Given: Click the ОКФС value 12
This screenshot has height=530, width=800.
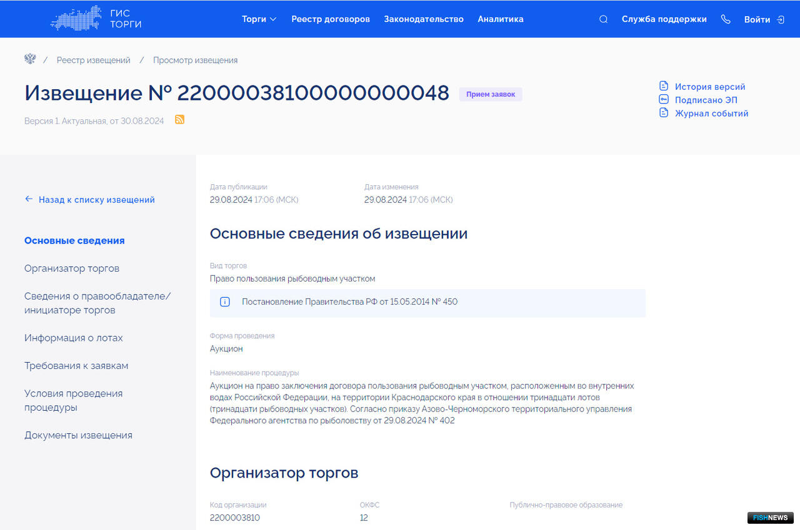Looking at the screenshot, I should click(364, 518).
